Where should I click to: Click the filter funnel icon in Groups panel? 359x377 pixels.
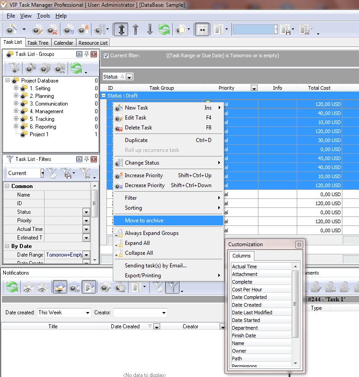point(14,69)
